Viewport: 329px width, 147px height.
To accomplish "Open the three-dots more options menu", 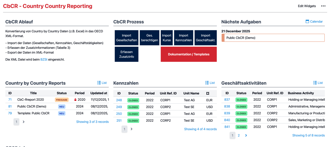I will [323, 6].
